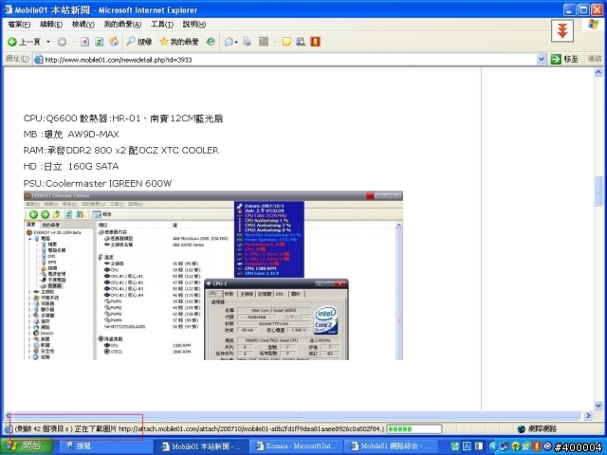Select the Mobile01 本站新聞 taskbar button

[x=202, y=446]
